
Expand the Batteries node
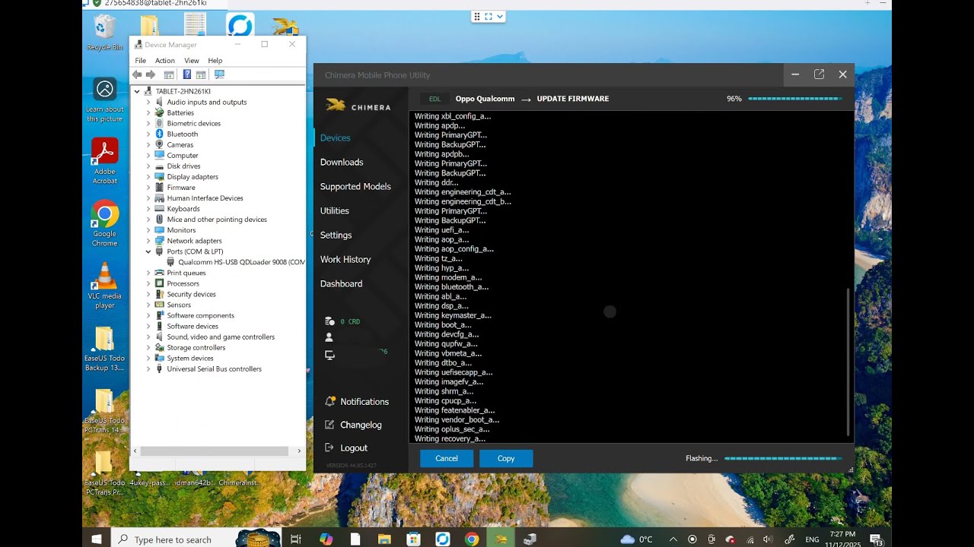[x=148, y=112]
